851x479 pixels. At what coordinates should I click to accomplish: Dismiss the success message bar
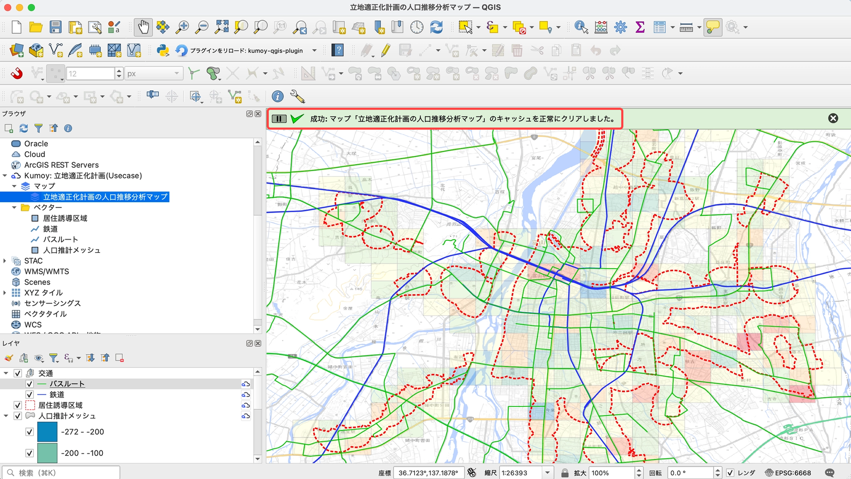(833, 118)
